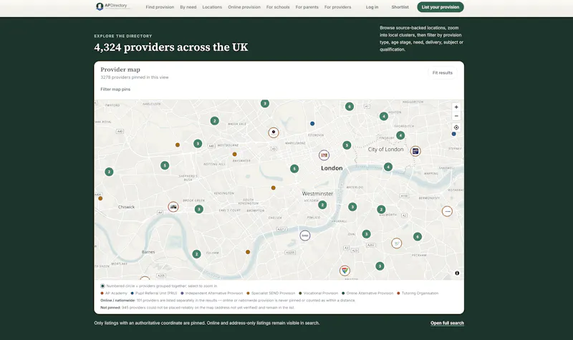Open the Find provision menu

[x=160, y=7]
